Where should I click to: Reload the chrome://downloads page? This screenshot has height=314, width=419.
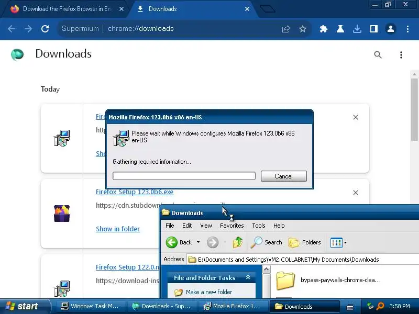coord(45,29)
